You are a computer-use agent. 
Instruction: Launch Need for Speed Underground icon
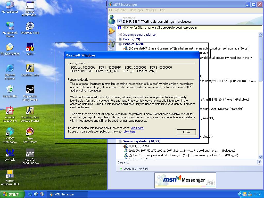(30, 156)
